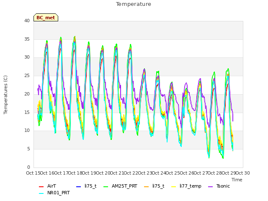
Task: Click the 15 y-axis tick label
Action: [x=27, y=112]
